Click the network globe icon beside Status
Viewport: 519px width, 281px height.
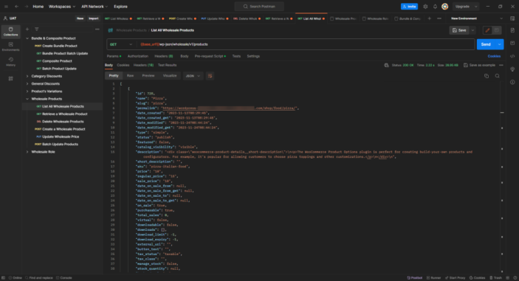click(386, 65)
